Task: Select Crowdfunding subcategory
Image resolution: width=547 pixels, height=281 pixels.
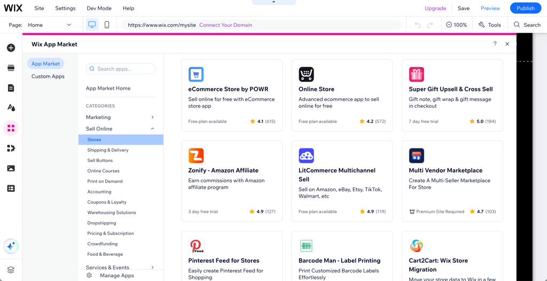Action: tap(102, 244)
